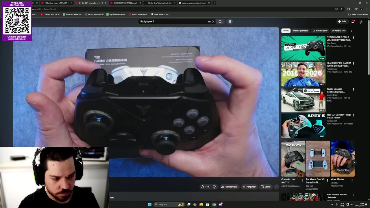
Task: Like the video (419 likes)
Action: click(205, 187)
